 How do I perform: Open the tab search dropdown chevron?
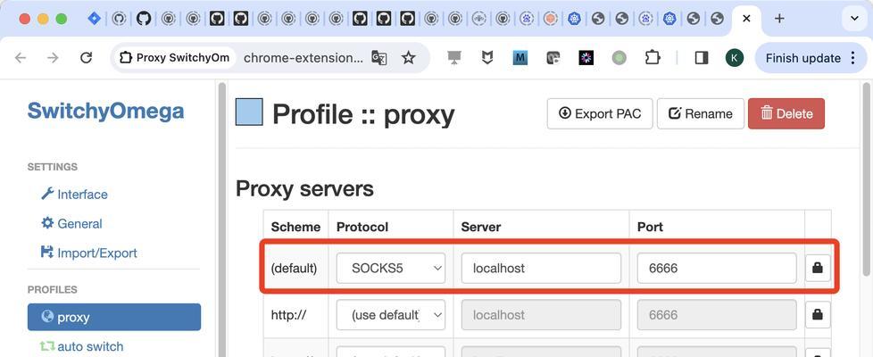pyautogui.click(x=854, y=19)
